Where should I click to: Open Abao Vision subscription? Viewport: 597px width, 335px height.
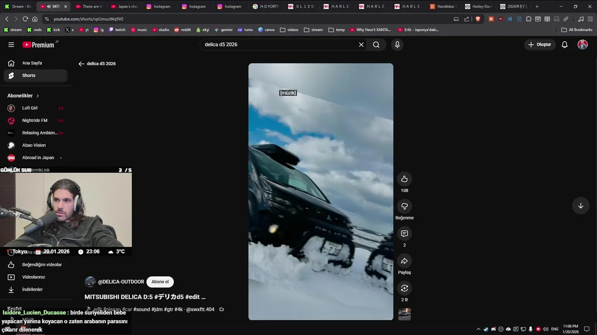click(x=35, y=145)
